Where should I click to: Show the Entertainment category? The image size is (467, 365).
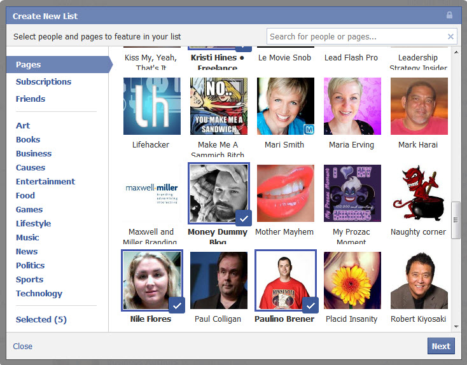click(x=45, y=182)
